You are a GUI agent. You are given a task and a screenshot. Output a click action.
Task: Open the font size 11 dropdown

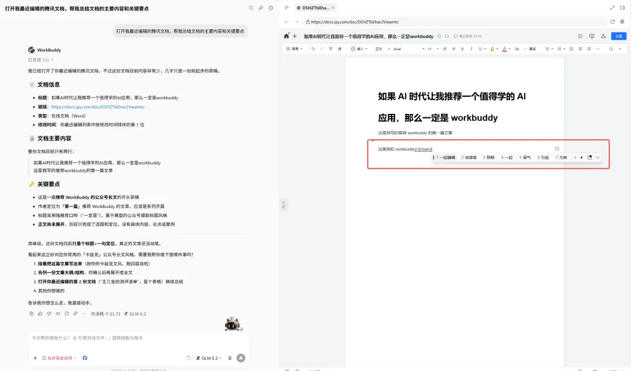(x=432, y=48)
